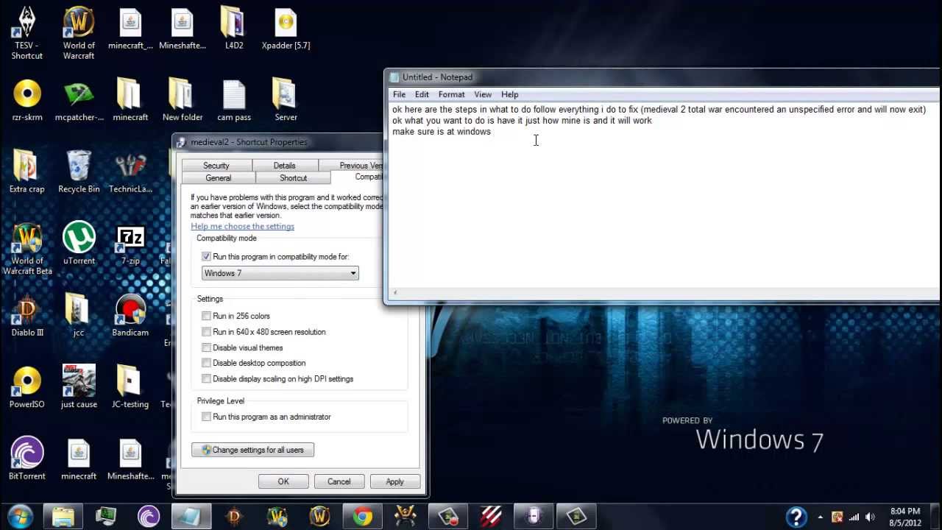Open the top-row World of Warcraft desktop icon
This screenshot has width=942, height=530.
point(79,33)
